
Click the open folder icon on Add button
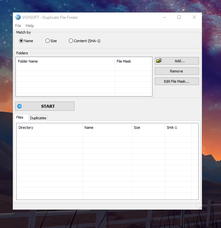[x=159, y=61]
